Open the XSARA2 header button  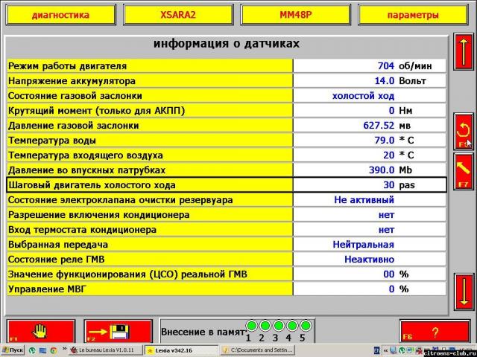178,15
